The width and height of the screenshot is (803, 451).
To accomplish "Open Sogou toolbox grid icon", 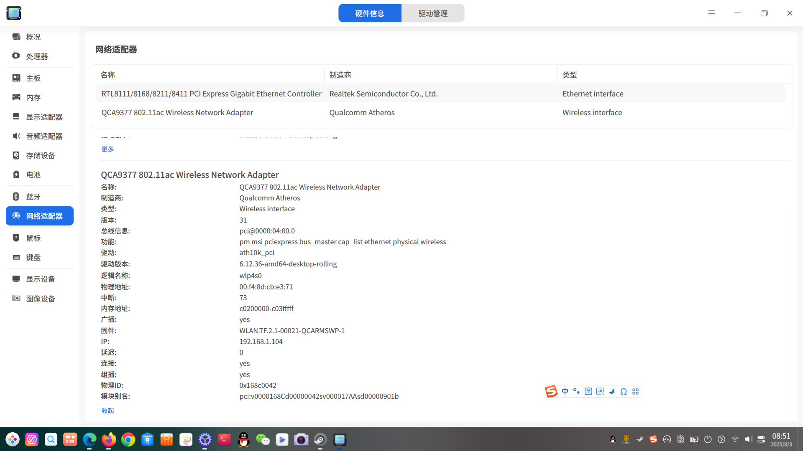I will [635, 391].
